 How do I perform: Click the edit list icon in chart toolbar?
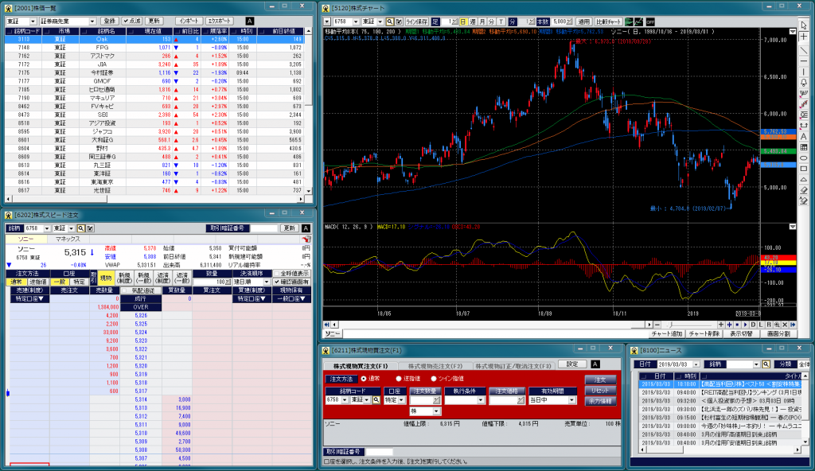399,21
